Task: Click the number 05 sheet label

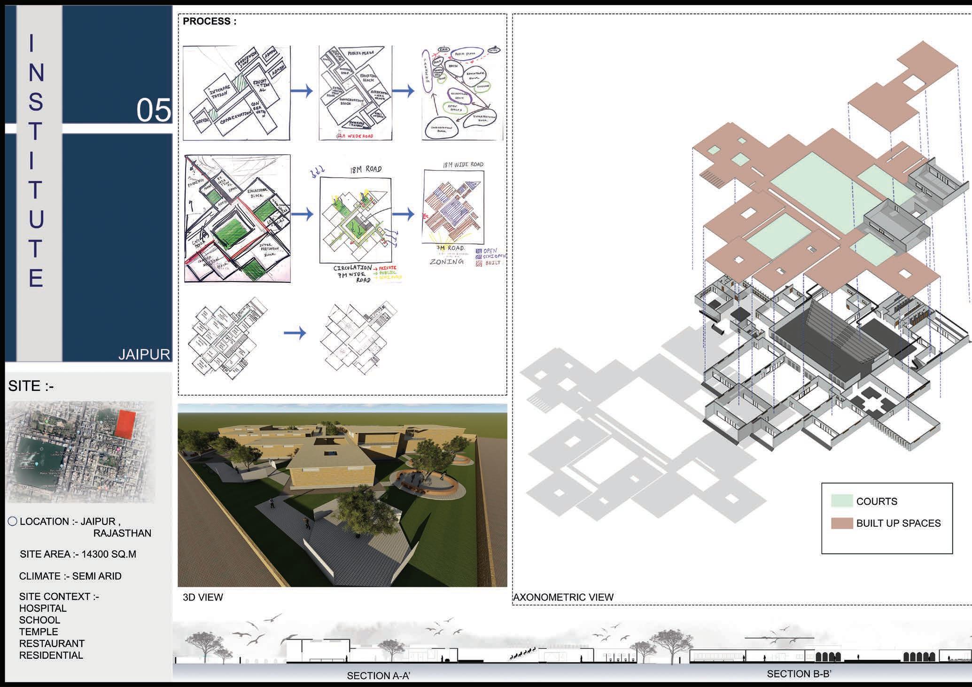Action: 153,110
